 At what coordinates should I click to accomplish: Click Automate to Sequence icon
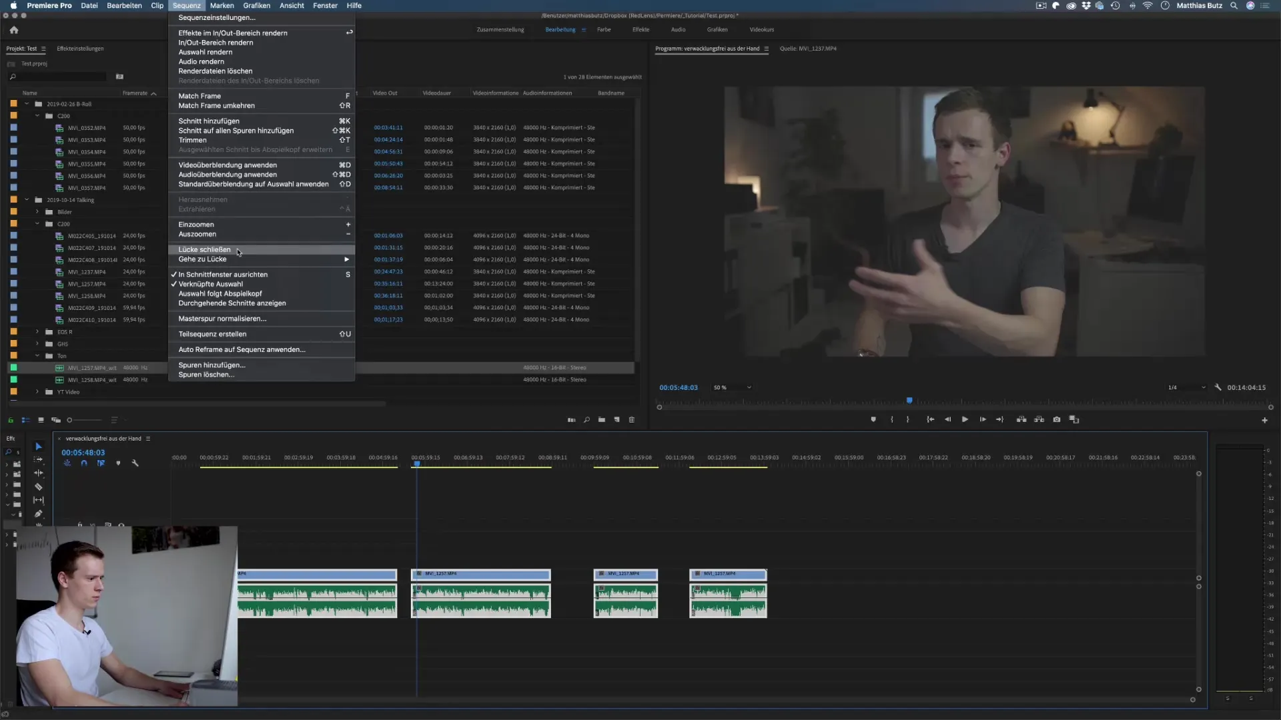coord(571,420)
